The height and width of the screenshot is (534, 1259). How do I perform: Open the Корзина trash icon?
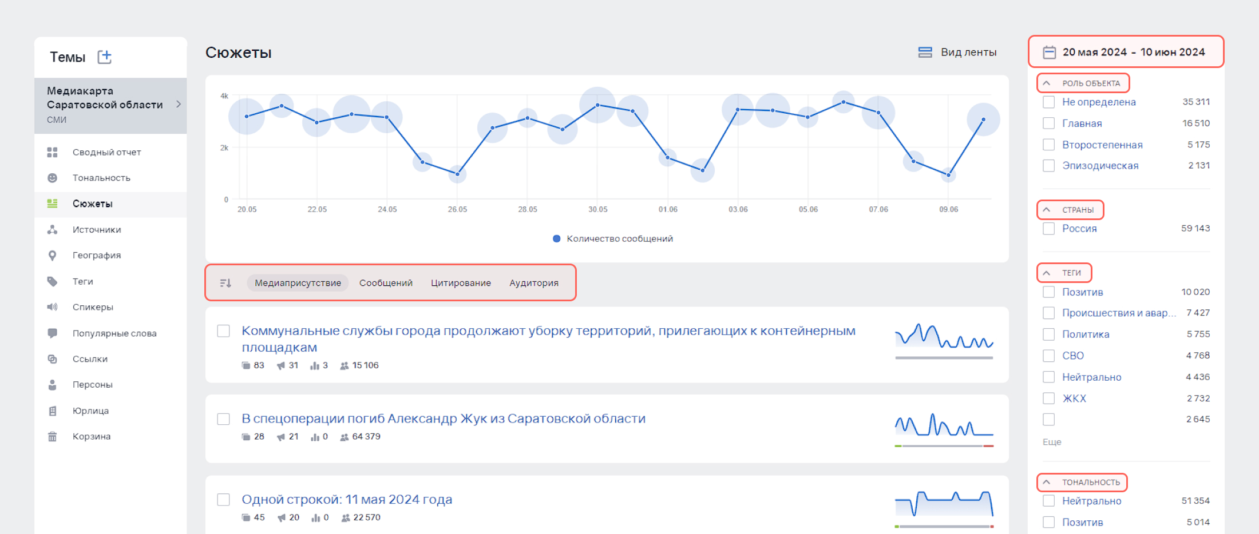(x=52, y=436)
